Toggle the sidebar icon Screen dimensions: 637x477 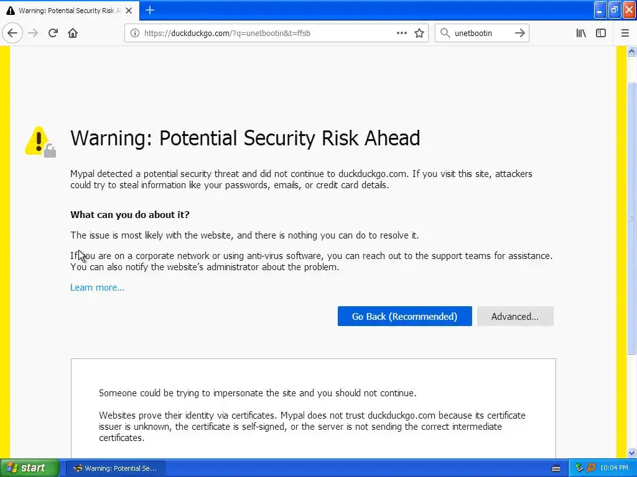[601, 33]
